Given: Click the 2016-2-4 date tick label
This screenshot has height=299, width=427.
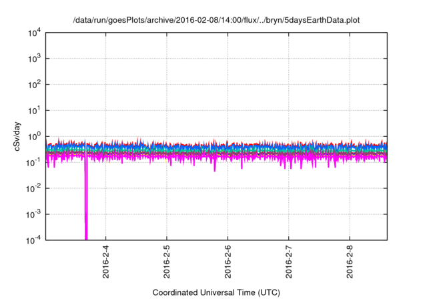Looking at the screenshot, I should click(105, 262).
